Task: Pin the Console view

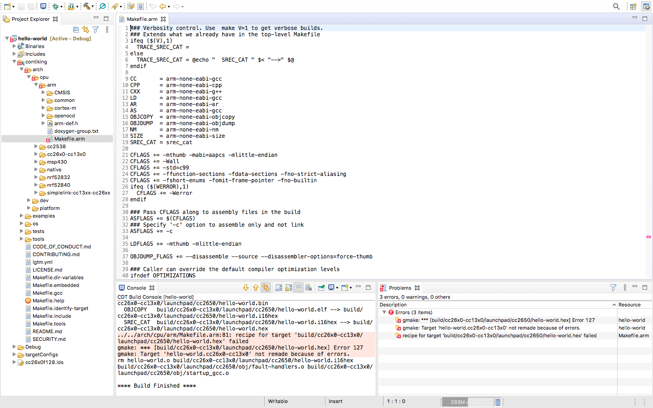Action: coord(321,287)
